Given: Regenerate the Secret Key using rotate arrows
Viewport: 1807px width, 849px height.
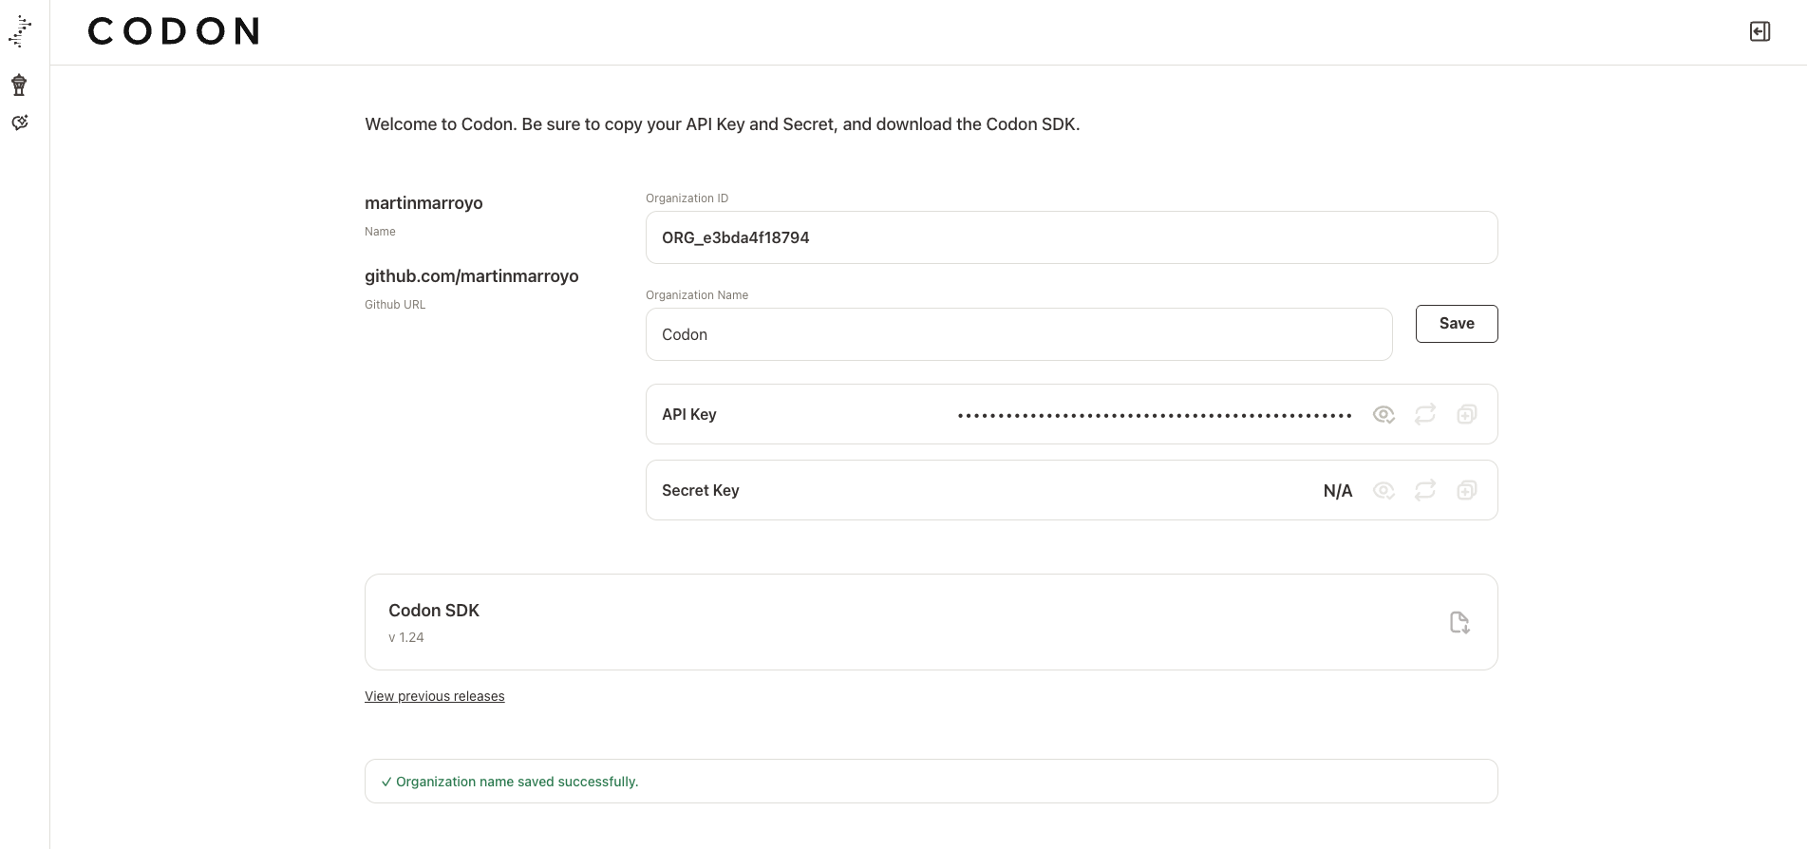Looking at the screenshot, I should point(1425,490).
